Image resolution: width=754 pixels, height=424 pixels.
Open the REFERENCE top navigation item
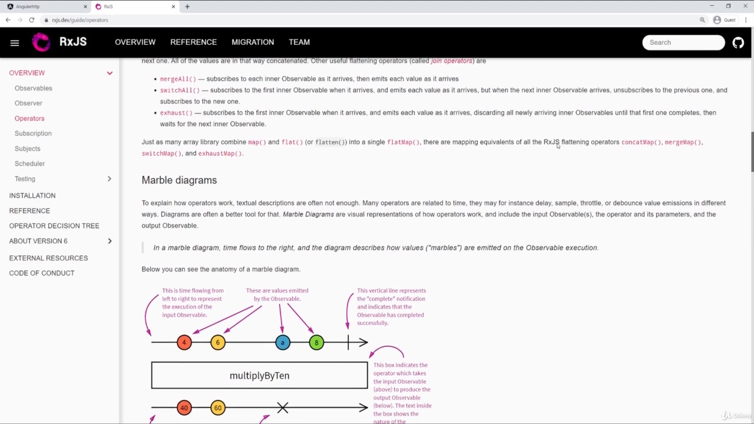coord(193,42)
